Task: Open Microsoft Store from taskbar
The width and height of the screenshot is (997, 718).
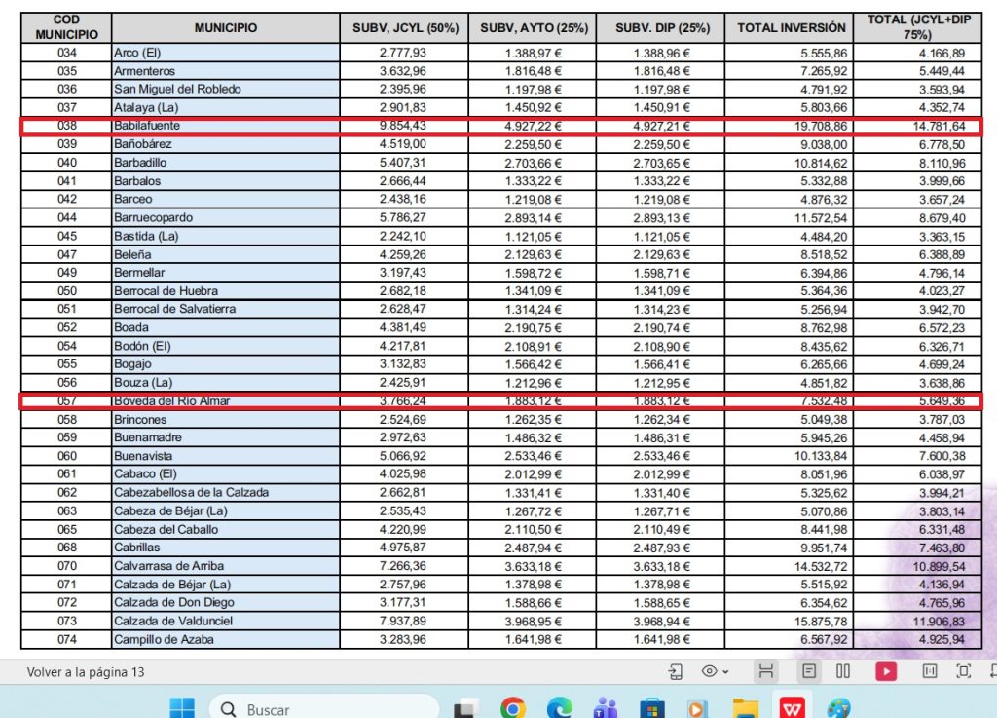Action: coord(651,709)
